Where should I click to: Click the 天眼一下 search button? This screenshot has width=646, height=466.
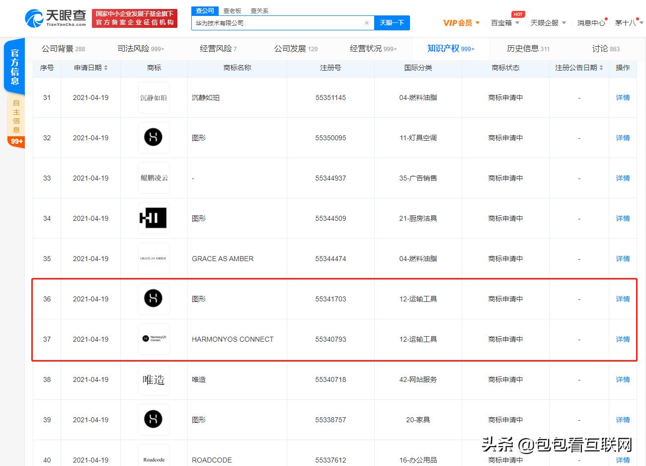392,23
